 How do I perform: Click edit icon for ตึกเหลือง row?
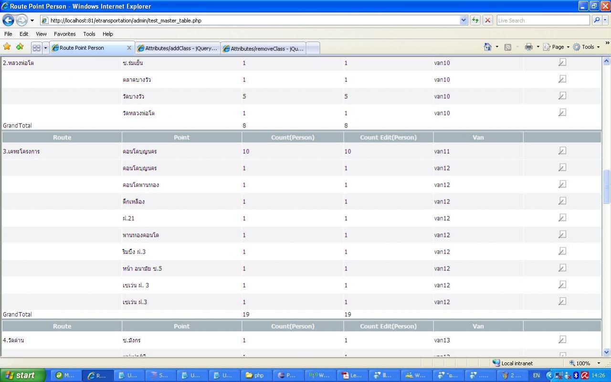[x=562, y=201]
